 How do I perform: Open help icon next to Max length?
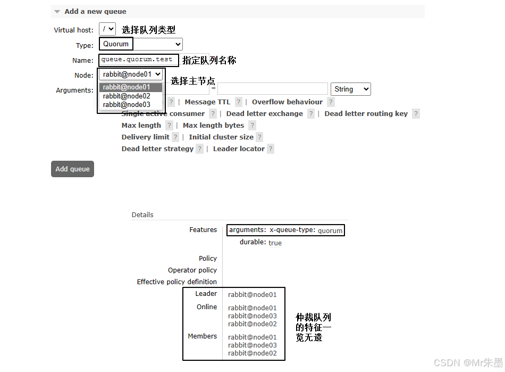point(169,126)
